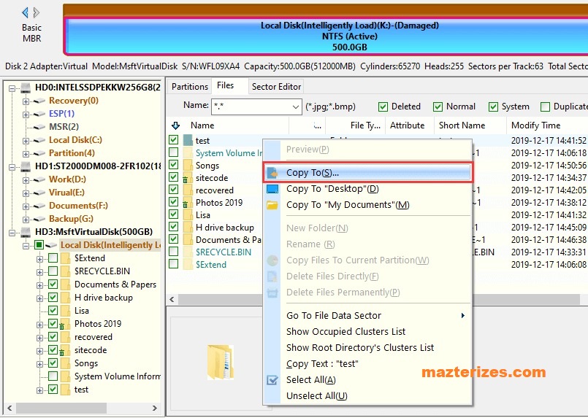
Task: Check the $Extend checkbox in tree
Action: pyautogui.click(x=53, y=258)
